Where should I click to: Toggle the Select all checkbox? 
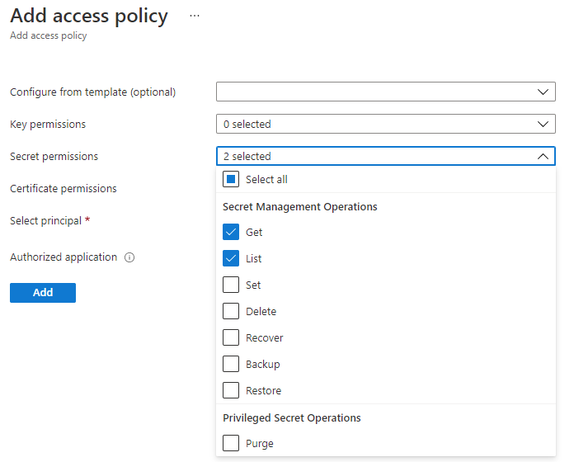pyautogui.click(x=231, y=179)
